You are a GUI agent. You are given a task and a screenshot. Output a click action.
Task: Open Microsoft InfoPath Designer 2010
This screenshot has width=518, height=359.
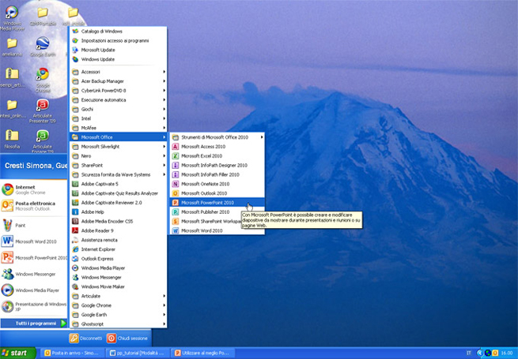click(217, 165)
